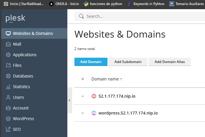Click the Add Domain button
The image size is (205, 137).
91,62
